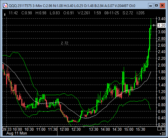The image size is (168, 138).
Task: Click the QQQ 2511T575 symbol in title
Action: click(x=20, y=6)
